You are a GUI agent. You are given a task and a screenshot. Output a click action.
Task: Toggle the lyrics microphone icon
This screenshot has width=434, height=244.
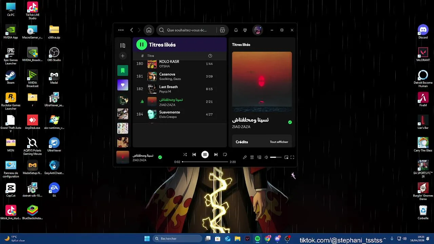245,157
